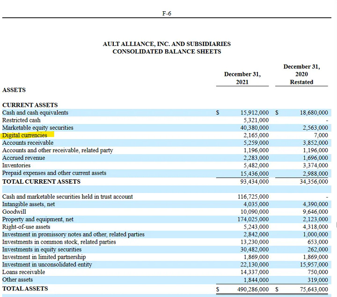Click Right-of-use assets label
This screenshot has height=297, width=337.
click(26, 227)
